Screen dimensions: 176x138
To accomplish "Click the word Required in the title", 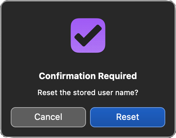I will click(118, 76).
